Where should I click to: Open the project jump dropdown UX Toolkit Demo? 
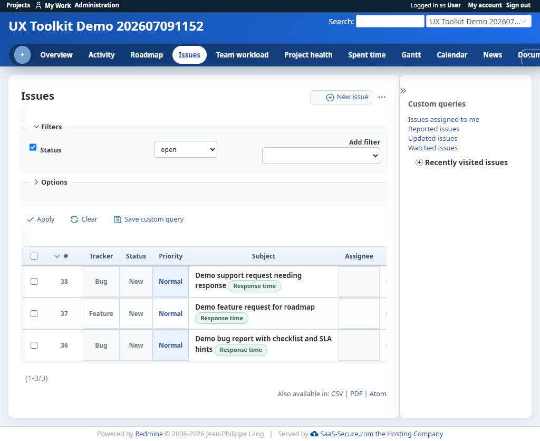click(479, 21)
